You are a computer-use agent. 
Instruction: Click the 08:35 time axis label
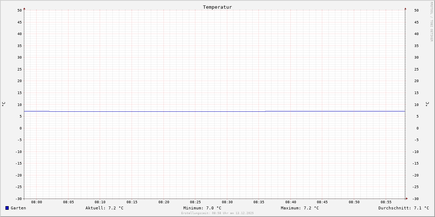click(259, 202)
